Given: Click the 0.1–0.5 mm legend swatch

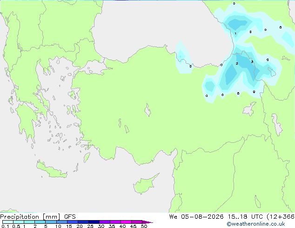Looking at the screenshot, I should [x=8, y=222].
